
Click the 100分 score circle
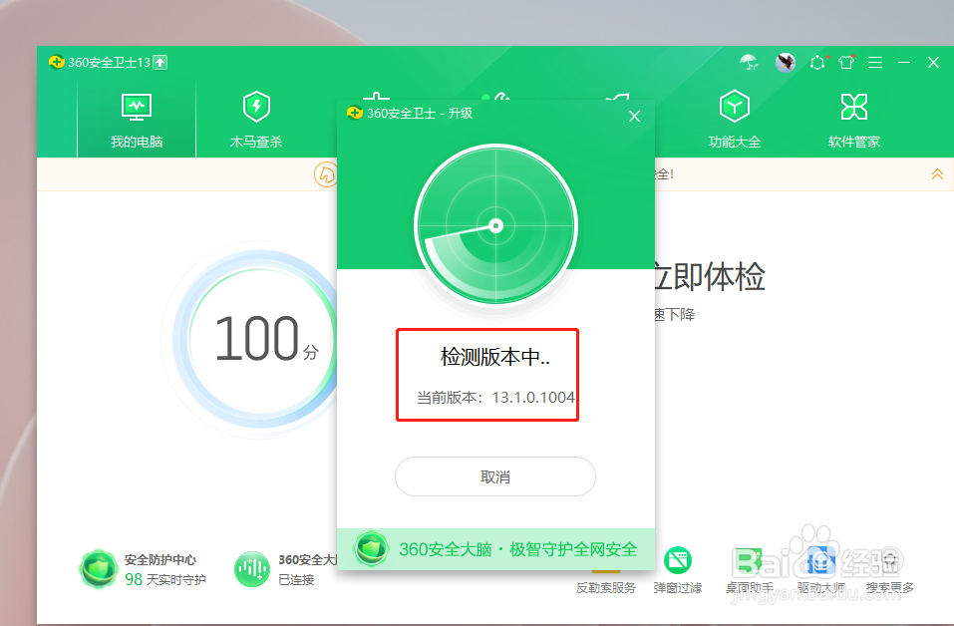tap(261, 338)
